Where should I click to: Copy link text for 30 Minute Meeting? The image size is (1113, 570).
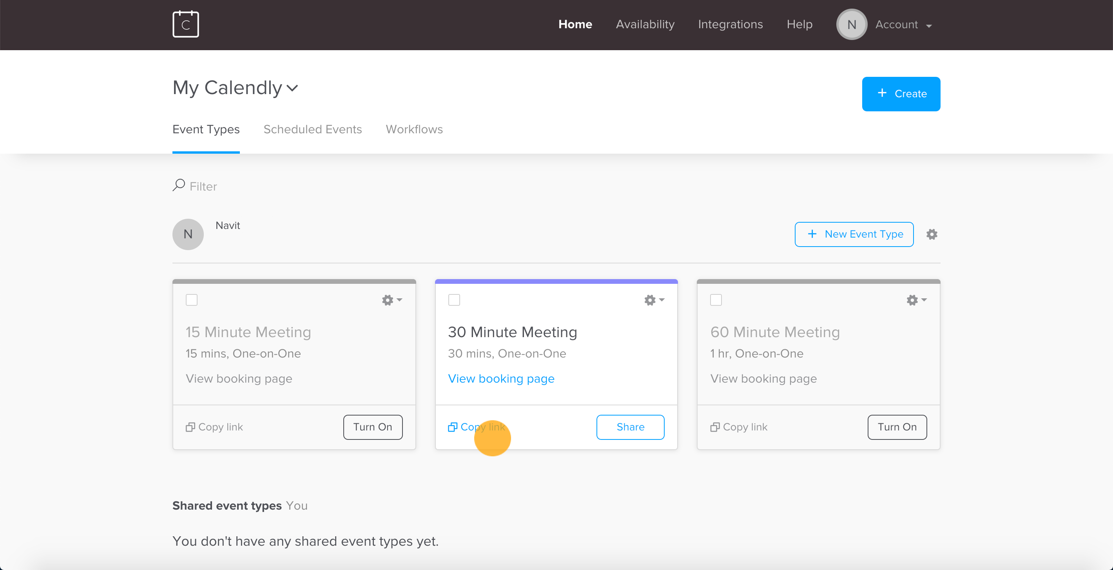482,427
